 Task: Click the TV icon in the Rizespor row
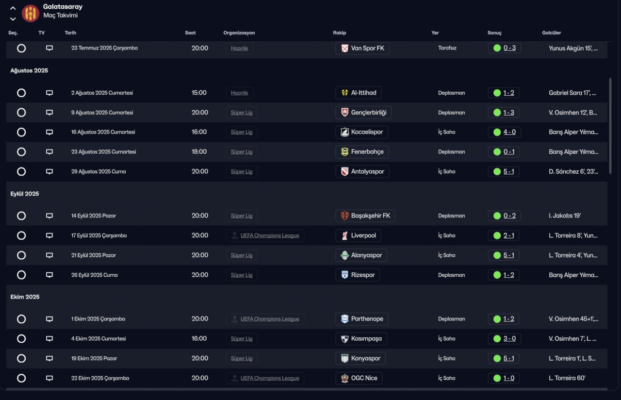pos(49,275)
